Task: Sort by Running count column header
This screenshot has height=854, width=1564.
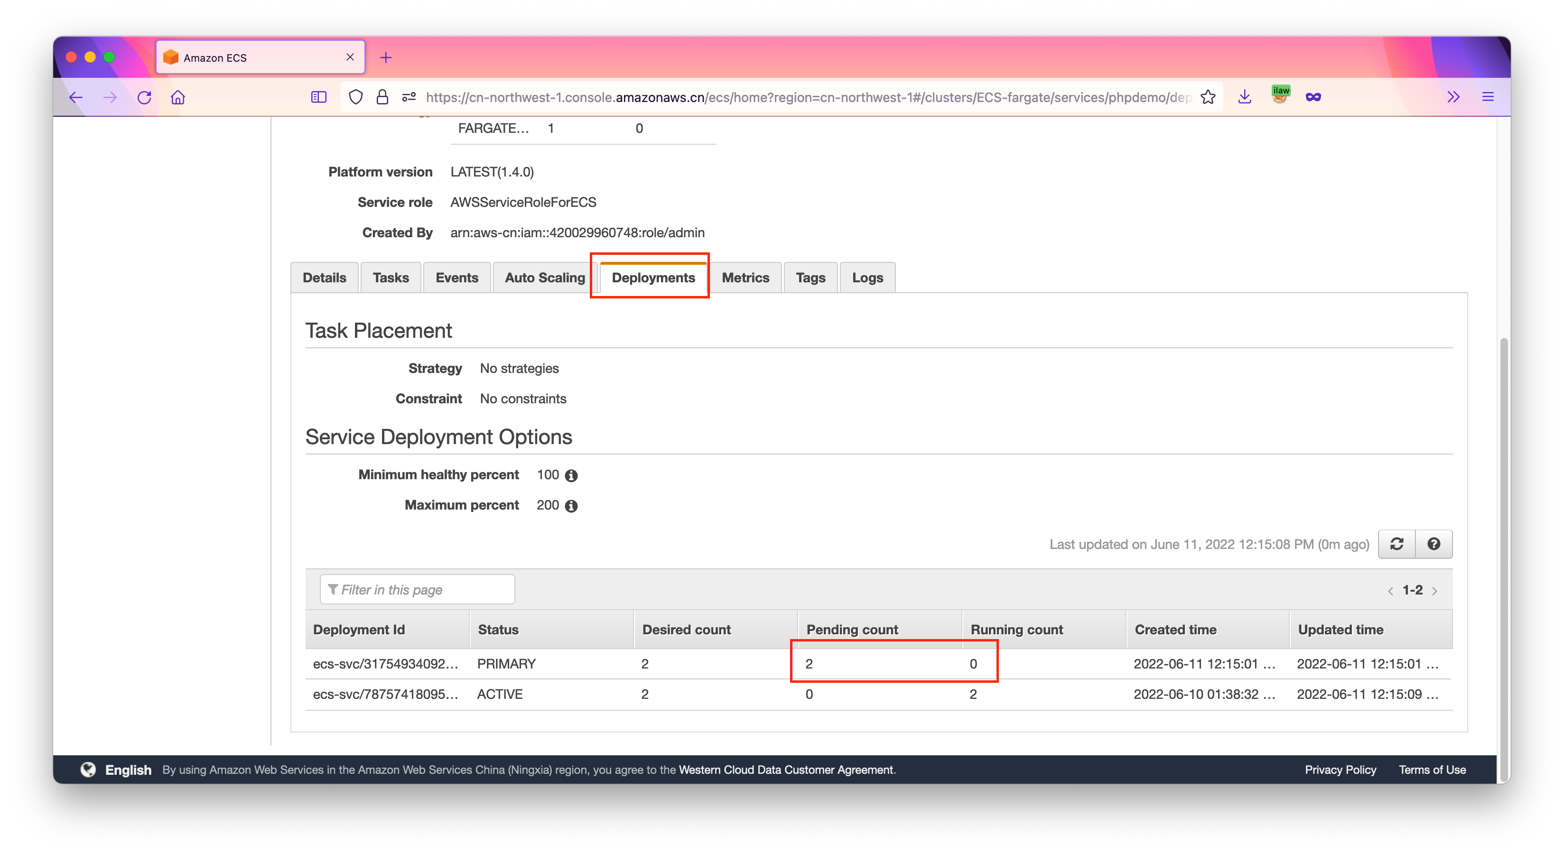Action: pos(1043,630)
